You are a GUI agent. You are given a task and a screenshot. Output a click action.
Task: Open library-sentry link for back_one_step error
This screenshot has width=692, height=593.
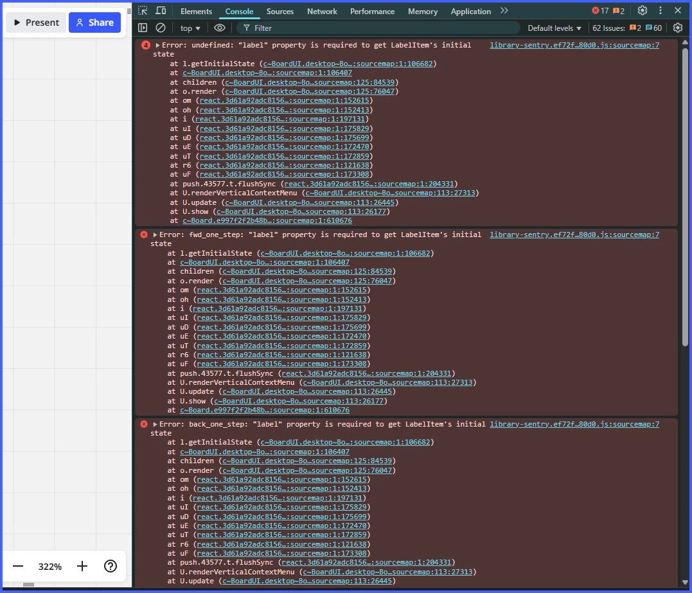point(574,424)
